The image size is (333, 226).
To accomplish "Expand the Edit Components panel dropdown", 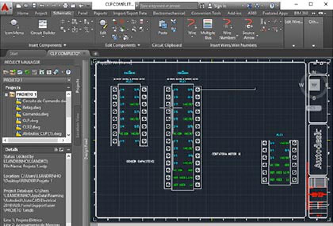I will [138, 45].
